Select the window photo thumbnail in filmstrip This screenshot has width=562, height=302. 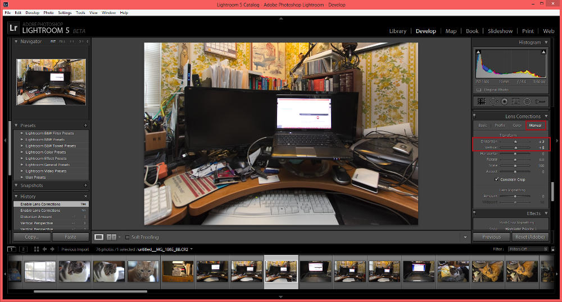(40, 271)
